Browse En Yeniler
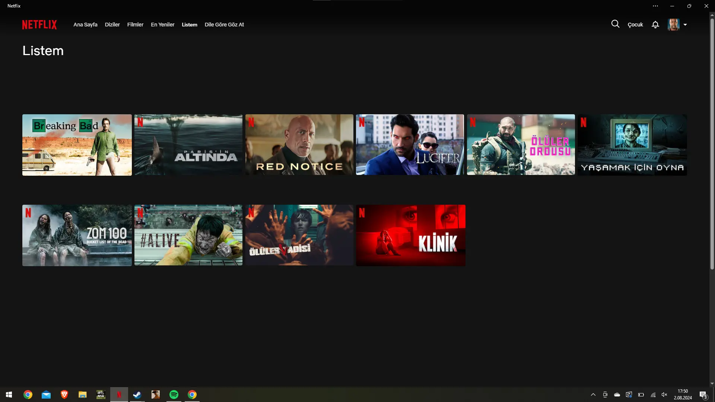Screen dimensions: 715x402 point(162,25)
